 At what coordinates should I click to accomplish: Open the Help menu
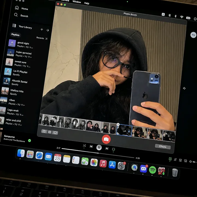pos(87,3)
